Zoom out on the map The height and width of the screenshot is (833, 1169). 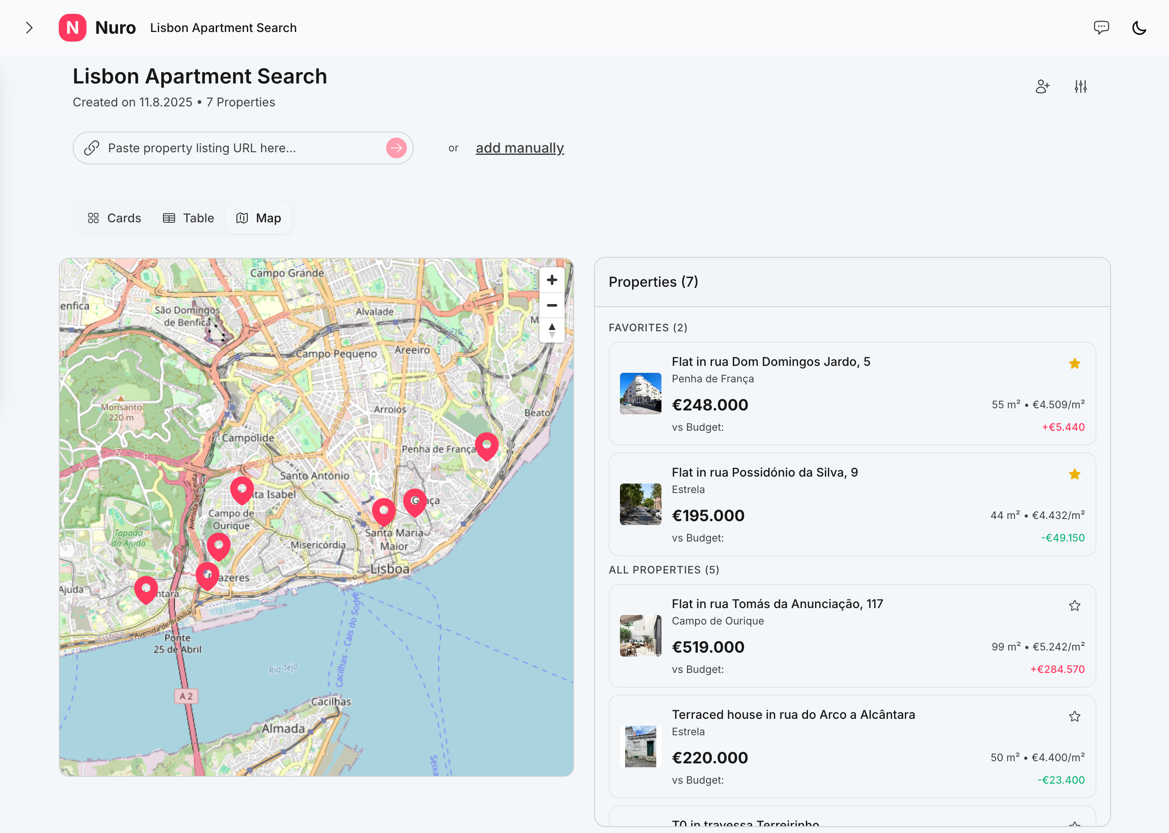point(552,305)
